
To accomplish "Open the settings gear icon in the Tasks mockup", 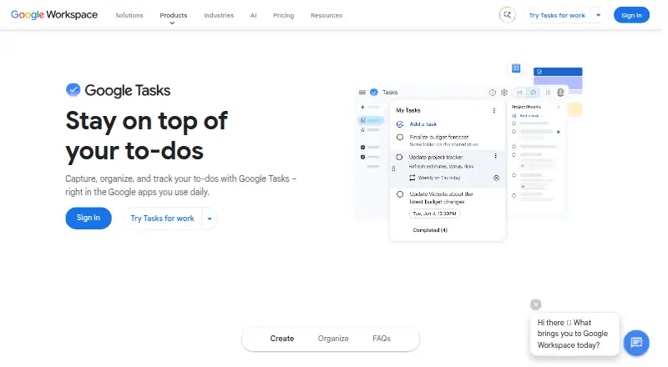I will coord(504,93).
